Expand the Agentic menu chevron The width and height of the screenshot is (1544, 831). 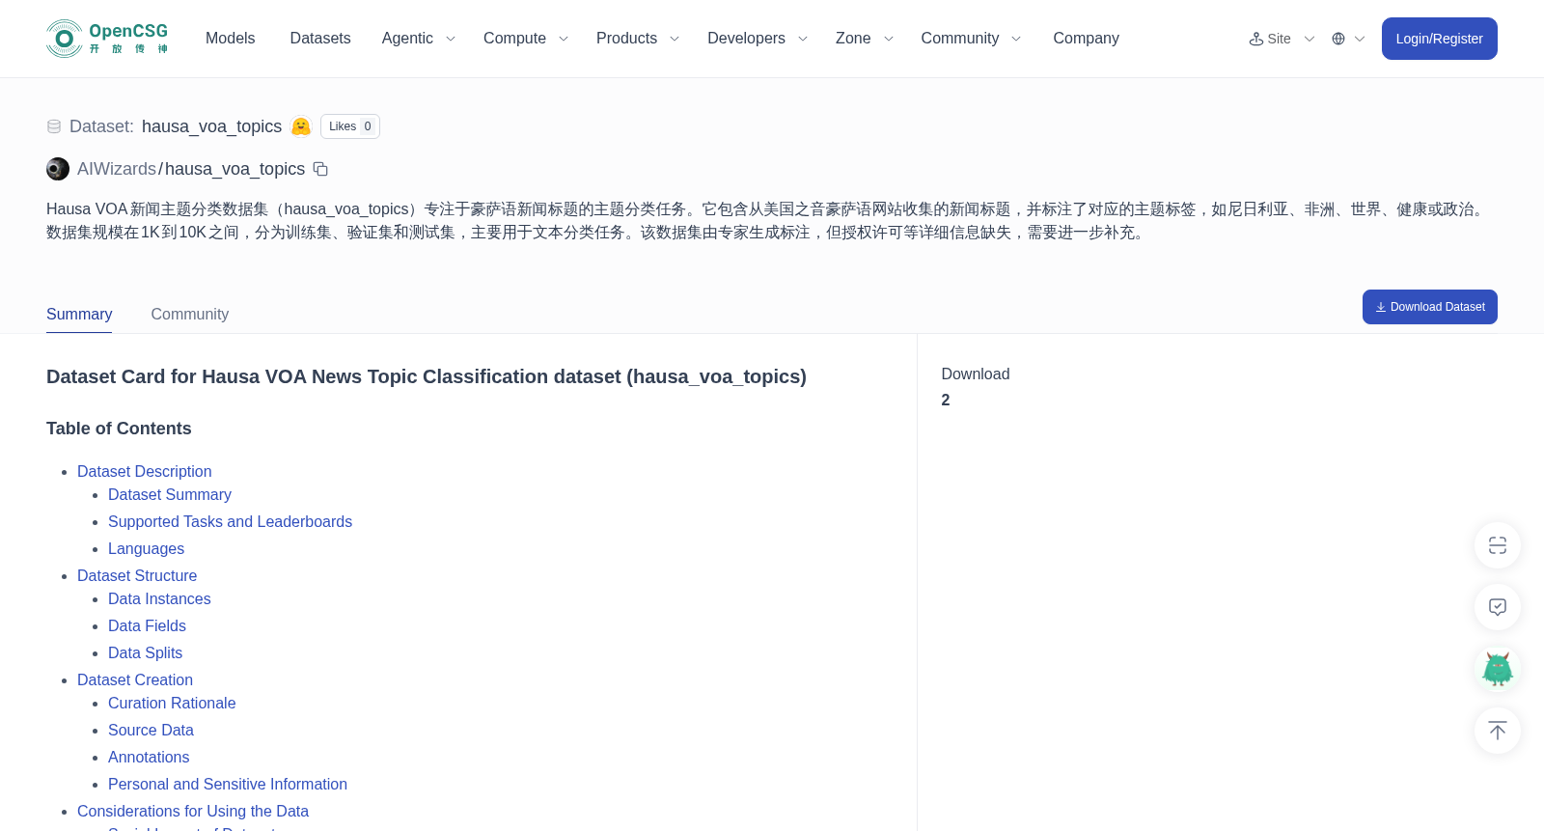[451, 39]
